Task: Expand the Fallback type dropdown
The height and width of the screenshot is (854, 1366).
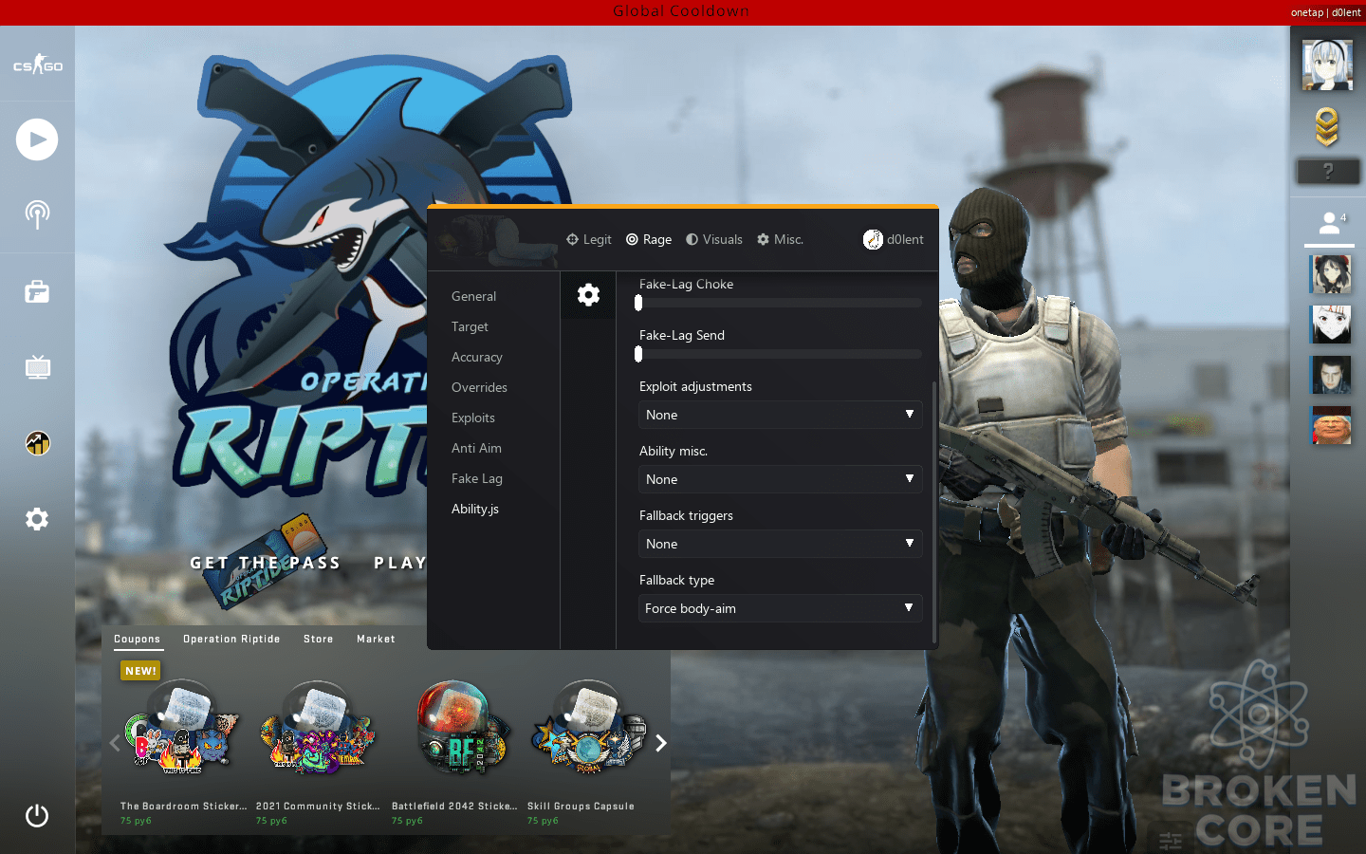Action: [781, 608]
